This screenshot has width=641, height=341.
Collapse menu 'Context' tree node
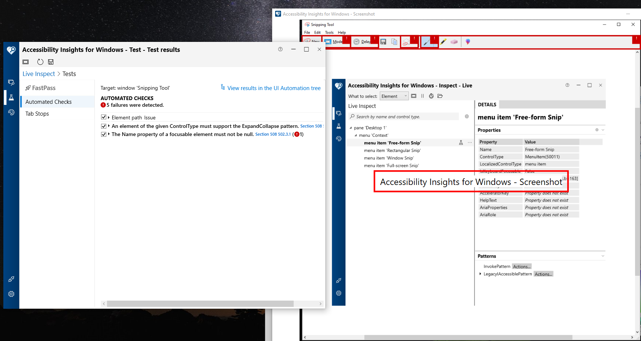coord(356,135)
